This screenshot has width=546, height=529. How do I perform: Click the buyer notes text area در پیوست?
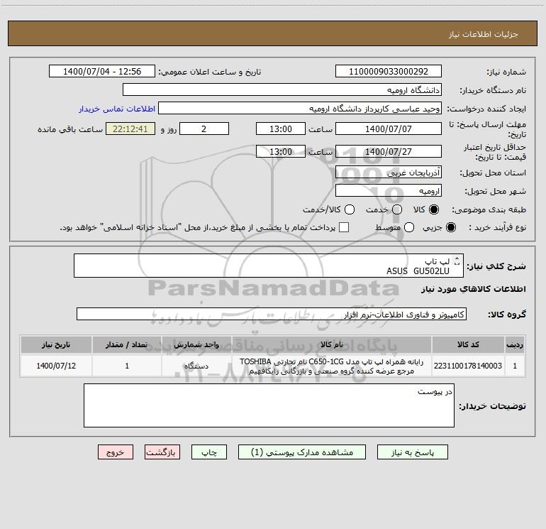pos(269,405)
